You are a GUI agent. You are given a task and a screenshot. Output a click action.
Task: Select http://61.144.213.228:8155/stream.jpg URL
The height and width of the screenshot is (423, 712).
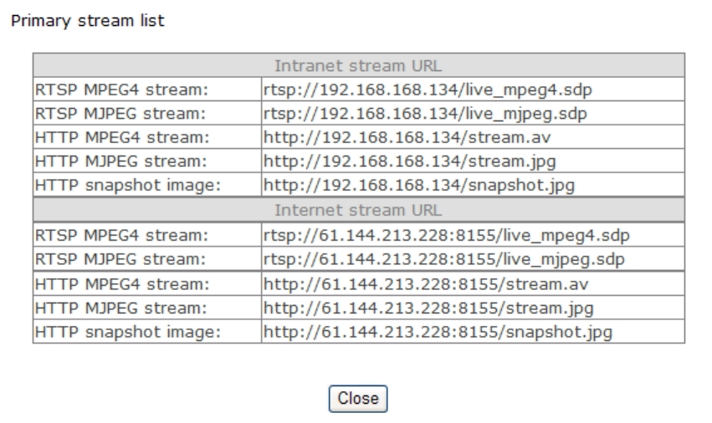(428, 308)
